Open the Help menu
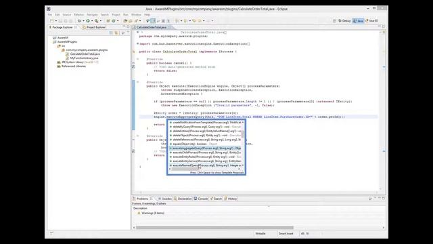Viewport: 433px width, 244px height. point(147,15)
